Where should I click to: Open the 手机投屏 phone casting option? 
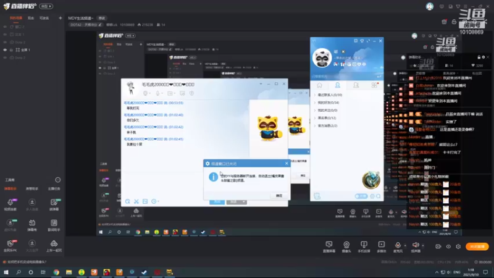(364, 246)
